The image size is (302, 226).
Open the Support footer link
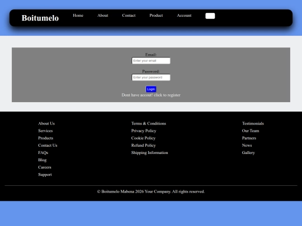click(x=45, y=175)
